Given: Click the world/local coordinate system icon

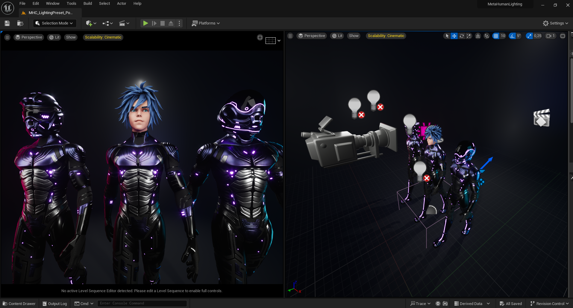Looking at the screenshot, I should [x=478, y=36].
